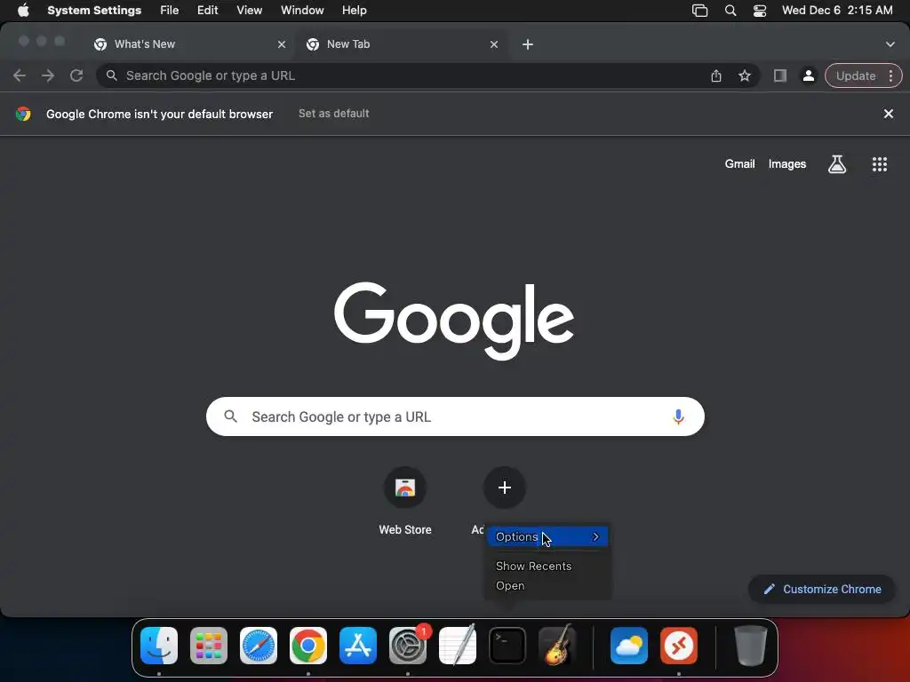Go back with the back arrow

(20, 75)
